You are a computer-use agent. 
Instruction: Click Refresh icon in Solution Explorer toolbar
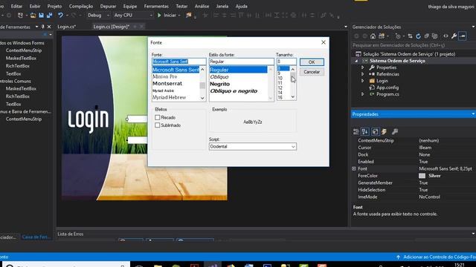click(x=418, y=36)
